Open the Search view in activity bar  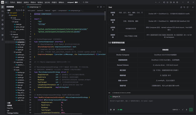3,11
